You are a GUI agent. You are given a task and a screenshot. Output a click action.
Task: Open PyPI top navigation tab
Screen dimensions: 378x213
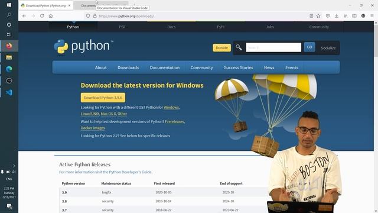tap(220, 27)
